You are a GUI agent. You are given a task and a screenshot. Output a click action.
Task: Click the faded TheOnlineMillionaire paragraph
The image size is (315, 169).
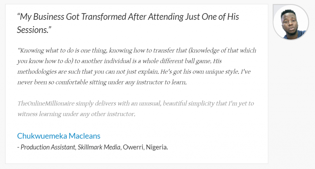[x=136, y=109]
